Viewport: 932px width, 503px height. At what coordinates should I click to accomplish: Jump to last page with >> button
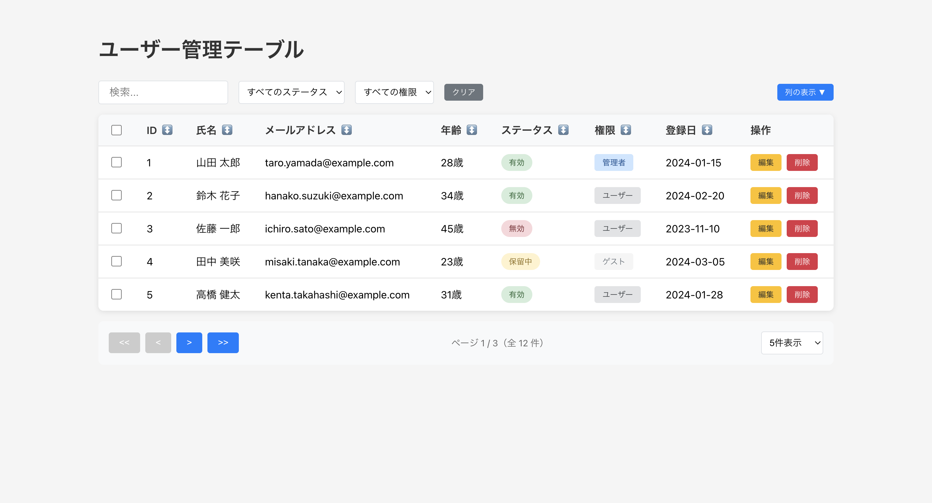223,342
